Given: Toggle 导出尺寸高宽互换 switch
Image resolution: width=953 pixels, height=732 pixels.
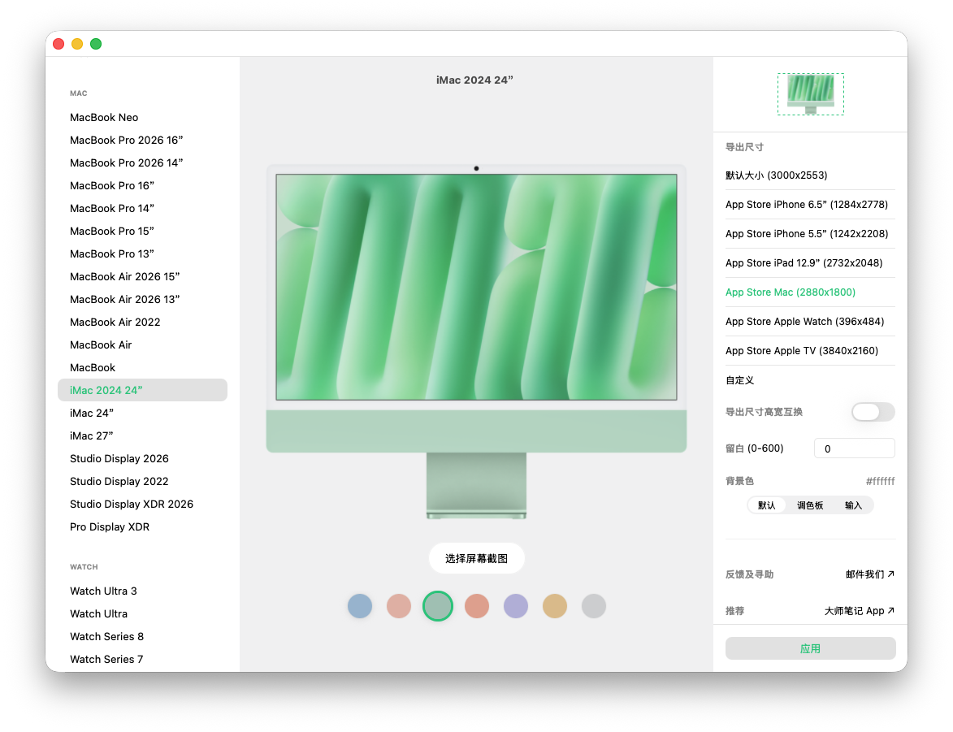Looking at the screenshot, I should tap(873, 412).
